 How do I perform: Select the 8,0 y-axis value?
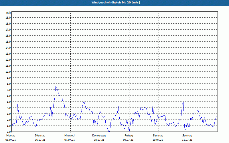(8, 84)
